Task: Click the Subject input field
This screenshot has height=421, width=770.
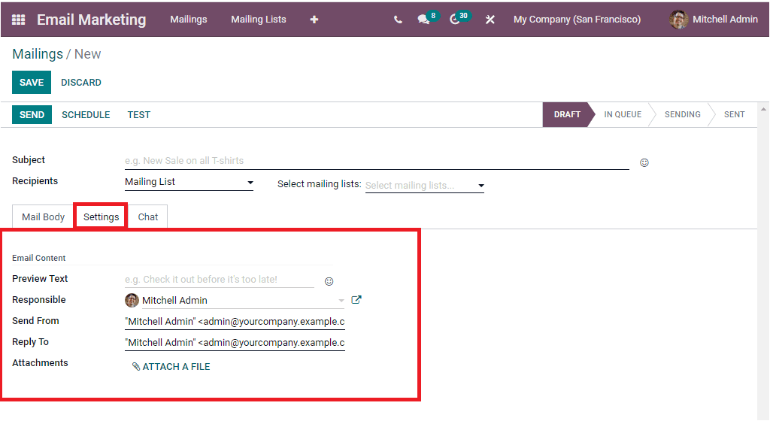Action: tap(377, 161)
